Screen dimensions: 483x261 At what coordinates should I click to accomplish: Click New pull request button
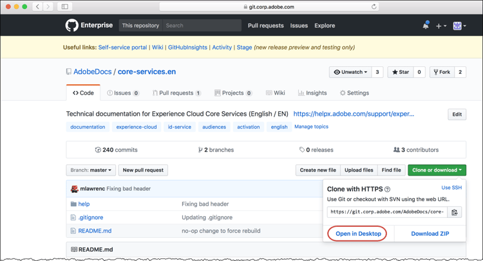143,170
